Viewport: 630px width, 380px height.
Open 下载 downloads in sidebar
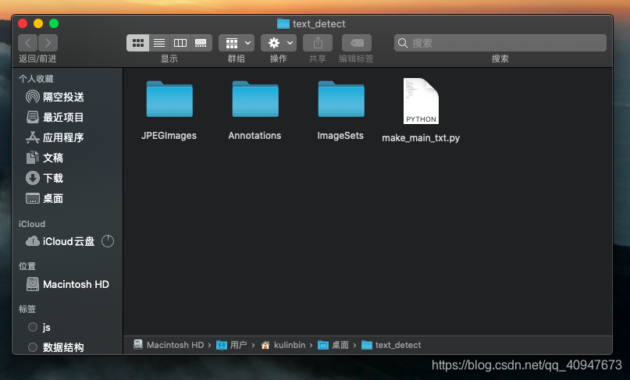pos(44,178)
